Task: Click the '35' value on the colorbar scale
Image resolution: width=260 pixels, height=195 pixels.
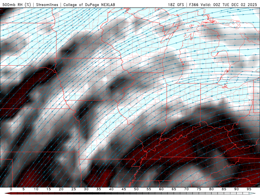Action: pos(99,189)
